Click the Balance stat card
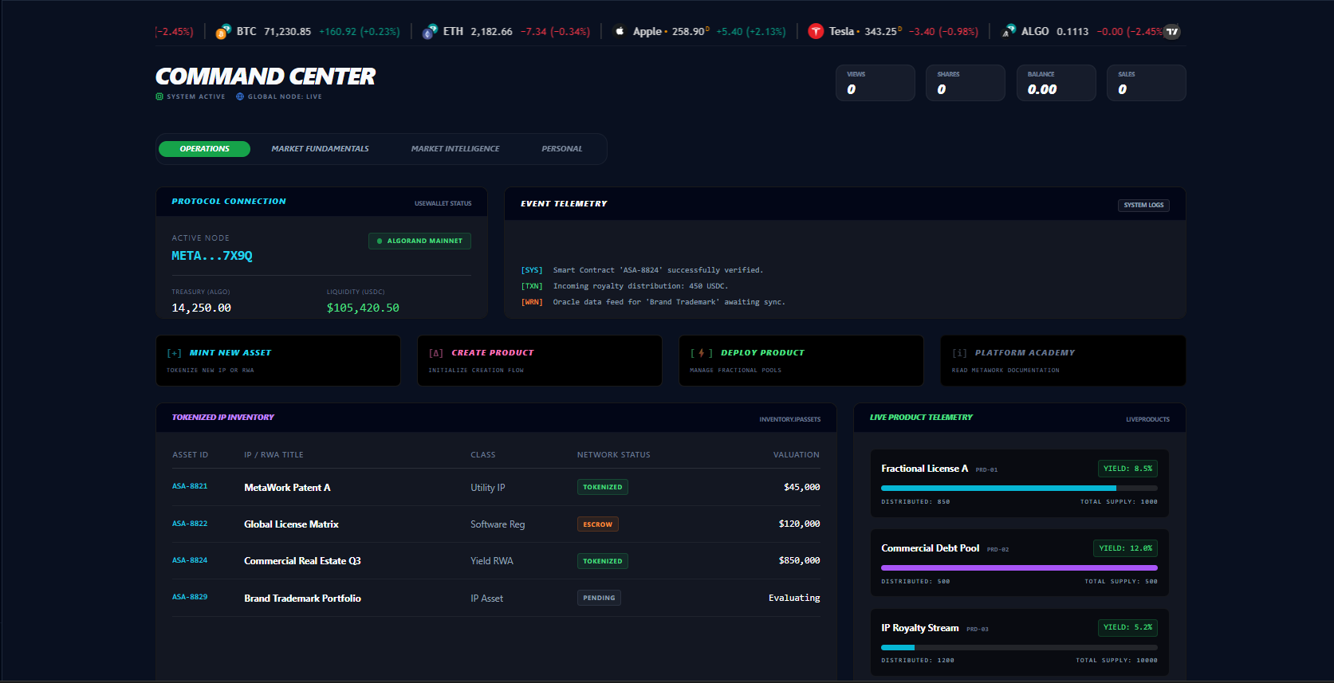1334x683 pixels. (x=1057, y=83)
